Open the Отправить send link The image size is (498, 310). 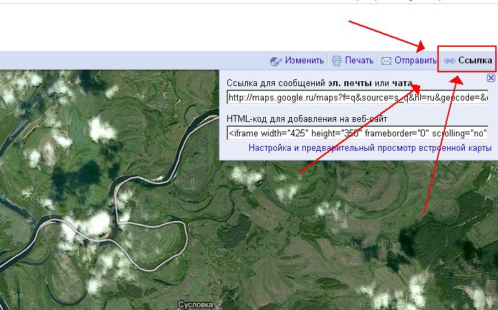tap(416, 61)
